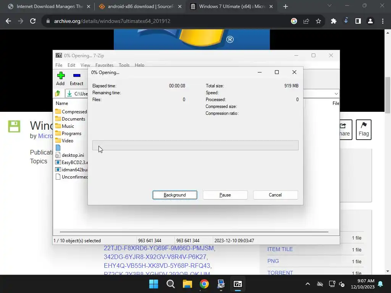The width and height of the screenshot is (391, 293).
Task: Open File Explorer from taskbar
Action: [187, 284]
